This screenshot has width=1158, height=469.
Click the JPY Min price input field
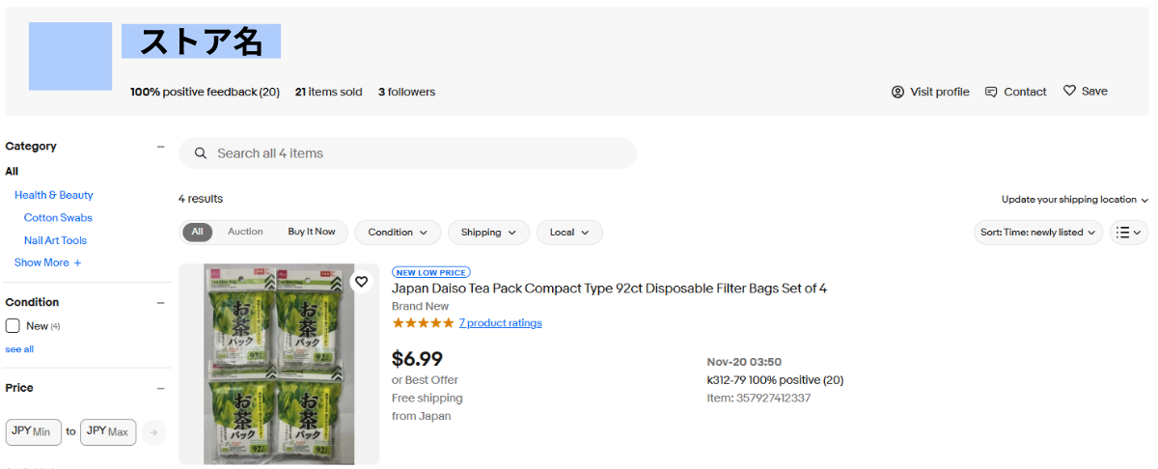click(x=34, y=432)
